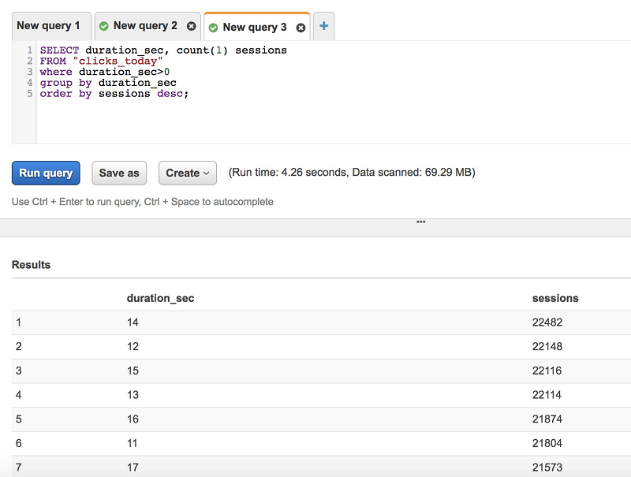Viewport: 631px width, 477px height.
Task: Close the New query 3 tab
Action: pos(301,28)
